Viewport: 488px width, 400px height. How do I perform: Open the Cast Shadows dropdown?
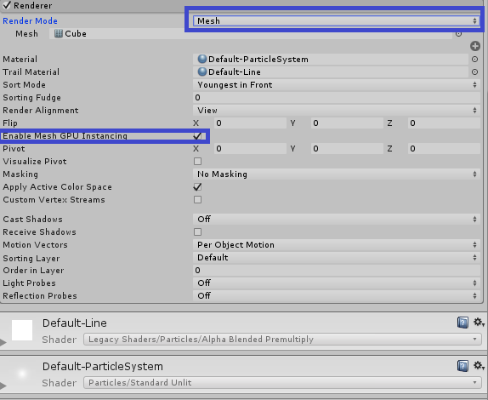click(x=337, y=220)
